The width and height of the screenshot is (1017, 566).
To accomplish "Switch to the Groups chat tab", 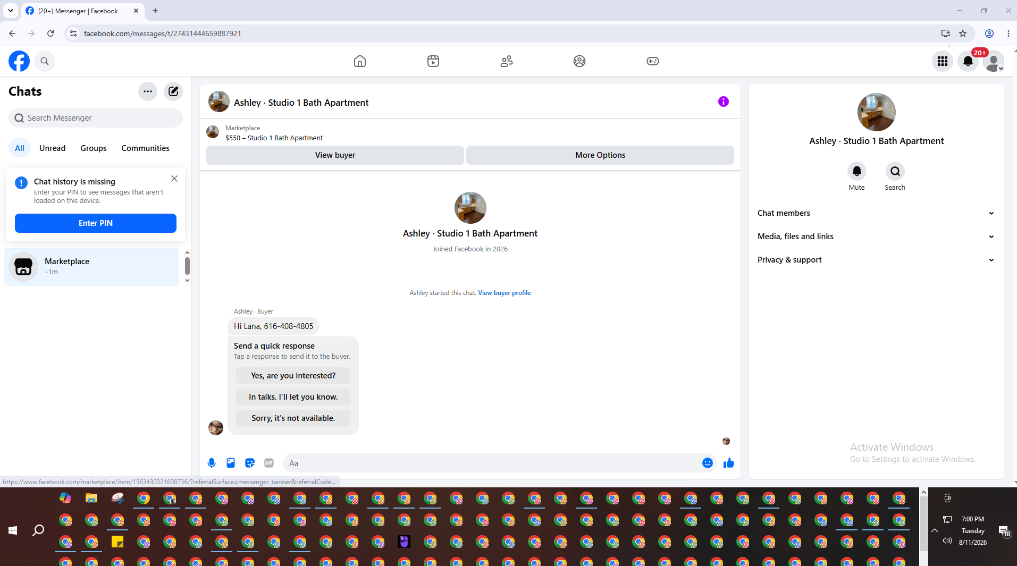I will [x=94, y=148].
